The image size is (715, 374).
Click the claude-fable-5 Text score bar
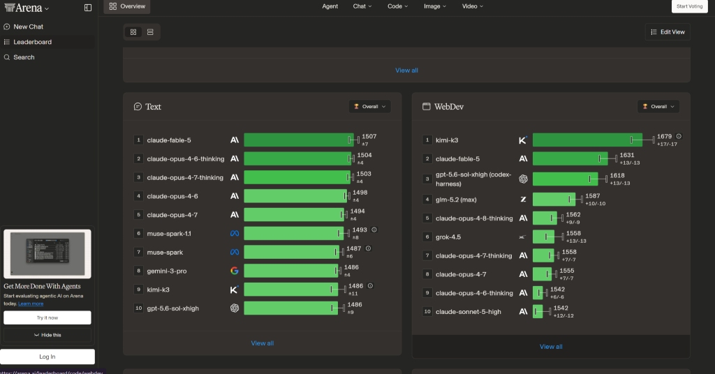coord(299,140)
